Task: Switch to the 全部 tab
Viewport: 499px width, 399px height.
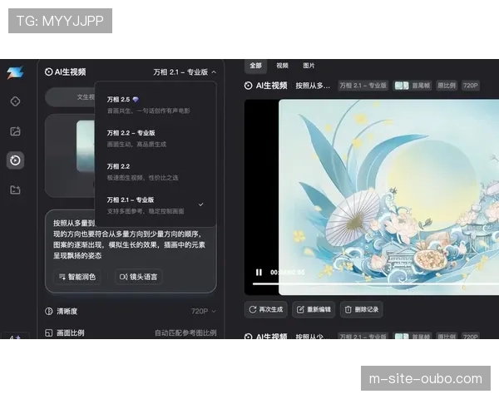Action: [x=255, y=66]
